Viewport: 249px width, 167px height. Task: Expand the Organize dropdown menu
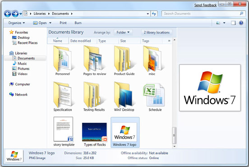click(x=17, y=23)
